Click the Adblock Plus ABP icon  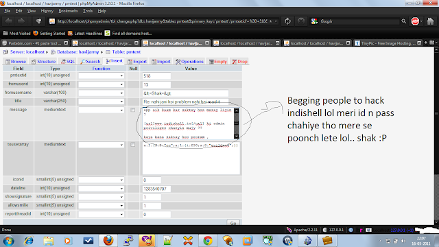tap(415, 21)
